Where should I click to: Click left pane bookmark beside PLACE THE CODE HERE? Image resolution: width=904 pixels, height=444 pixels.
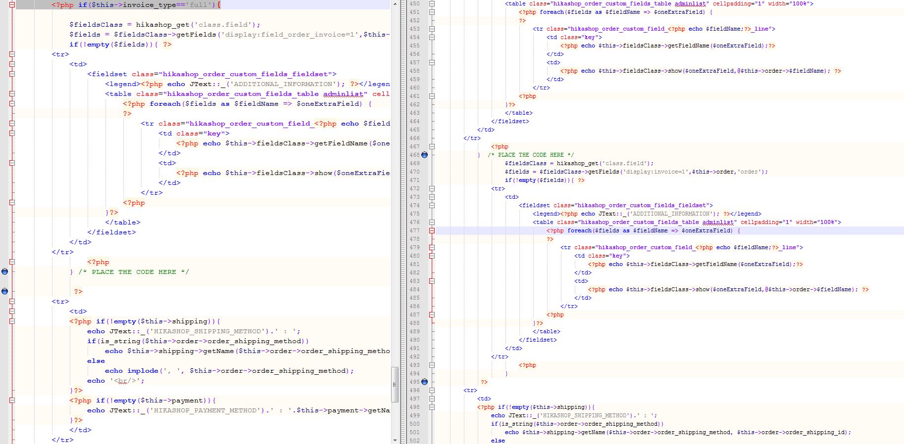(5, 271)
